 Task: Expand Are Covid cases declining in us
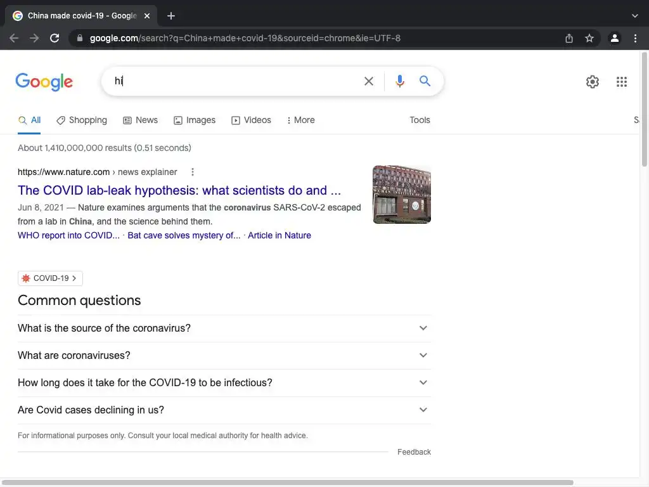[224, 410]
